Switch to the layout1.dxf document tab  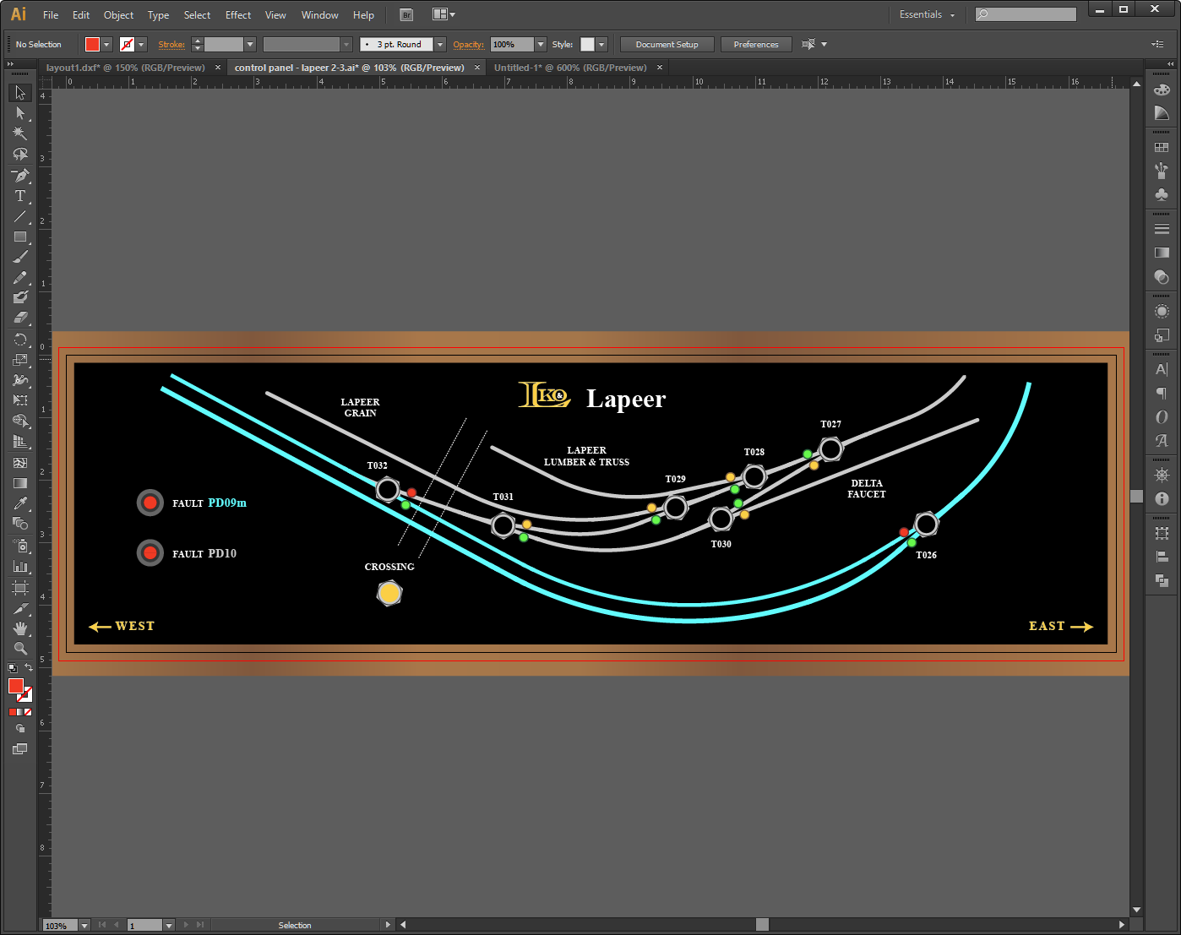coord(125,68)
